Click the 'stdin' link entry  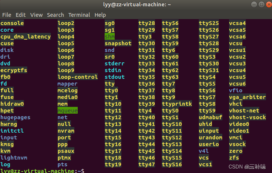pyautogui.click(x=113, y=70)
